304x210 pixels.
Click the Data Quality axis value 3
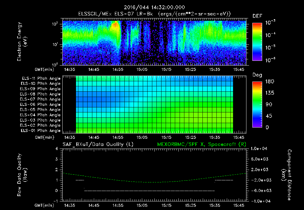pyautogui.click(x=56, y=159)
